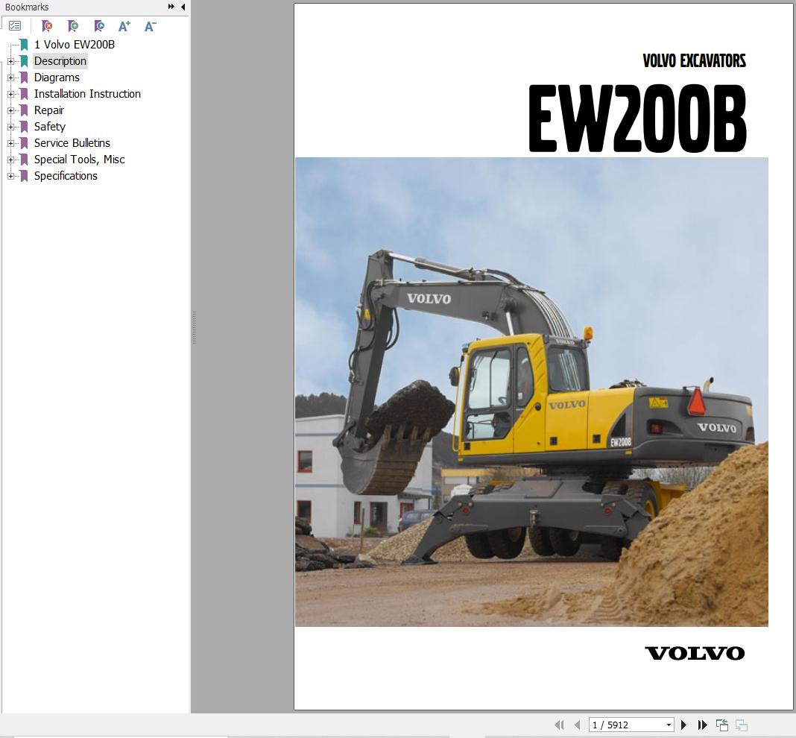Click the Safety bookmark flag icon
796x738 pixels.
pyautogui.click(x=24, y=127)
